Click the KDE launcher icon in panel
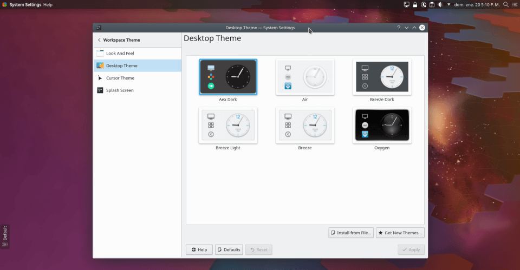 pyautogui.click(x=4, y=5)
